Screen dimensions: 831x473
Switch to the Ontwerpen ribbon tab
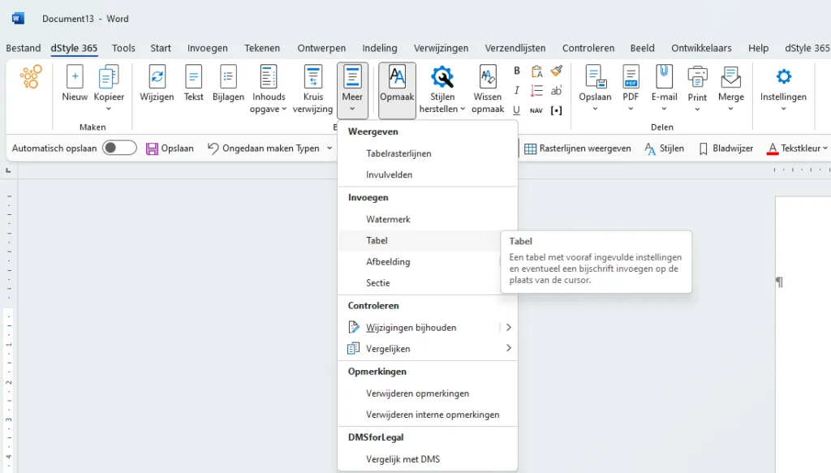pyautogui.click(x=321, y=48)
